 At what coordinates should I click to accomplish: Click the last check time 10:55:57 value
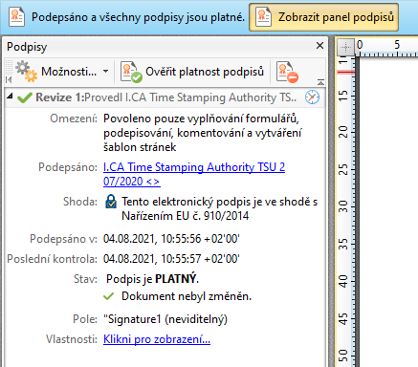point(171,259)
